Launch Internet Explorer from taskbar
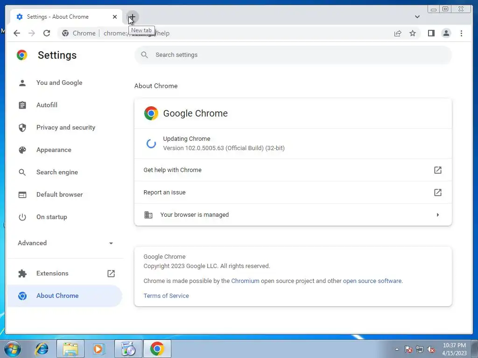 click(42, 349)
